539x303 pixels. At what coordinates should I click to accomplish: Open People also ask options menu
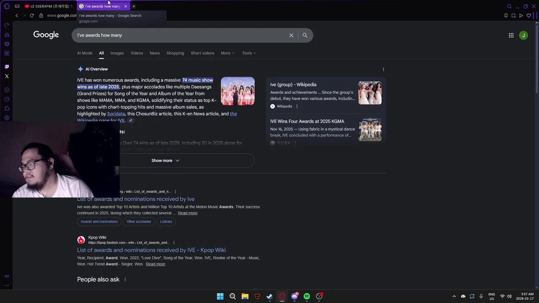[x=125, y=279]
